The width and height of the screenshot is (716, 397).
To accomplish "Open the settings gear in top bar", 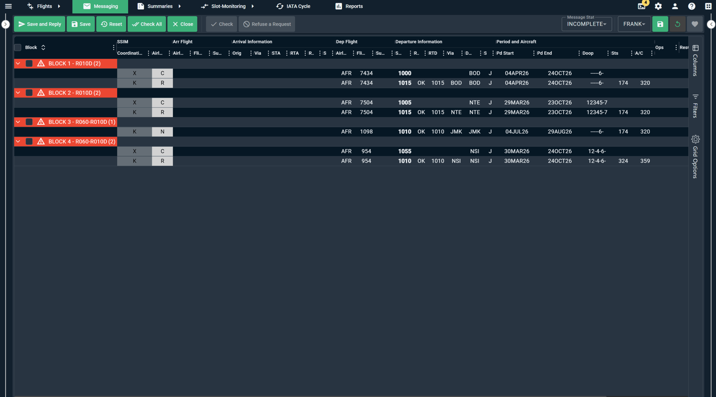I will point(658,6).
